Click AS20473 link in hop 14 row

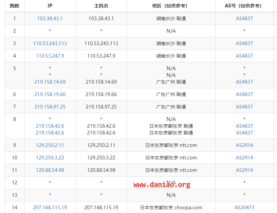click(244, 208)
